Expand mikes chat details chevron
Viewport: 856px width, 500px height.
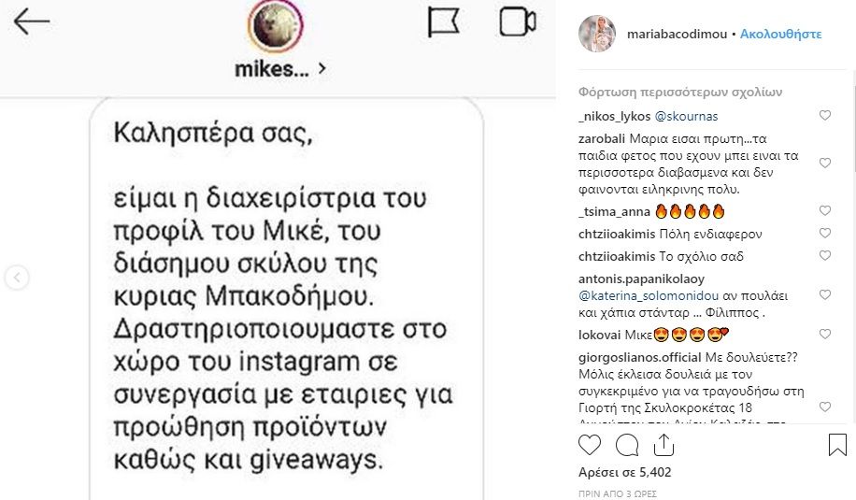321,68
